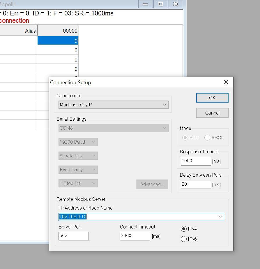Viewport: 260px width, 269px height.
Task: Select the IPv6 radio button
Action: [x=184, y=239]
